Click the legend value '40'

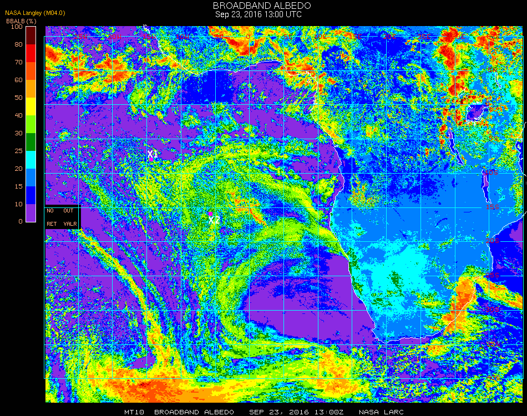18,115
